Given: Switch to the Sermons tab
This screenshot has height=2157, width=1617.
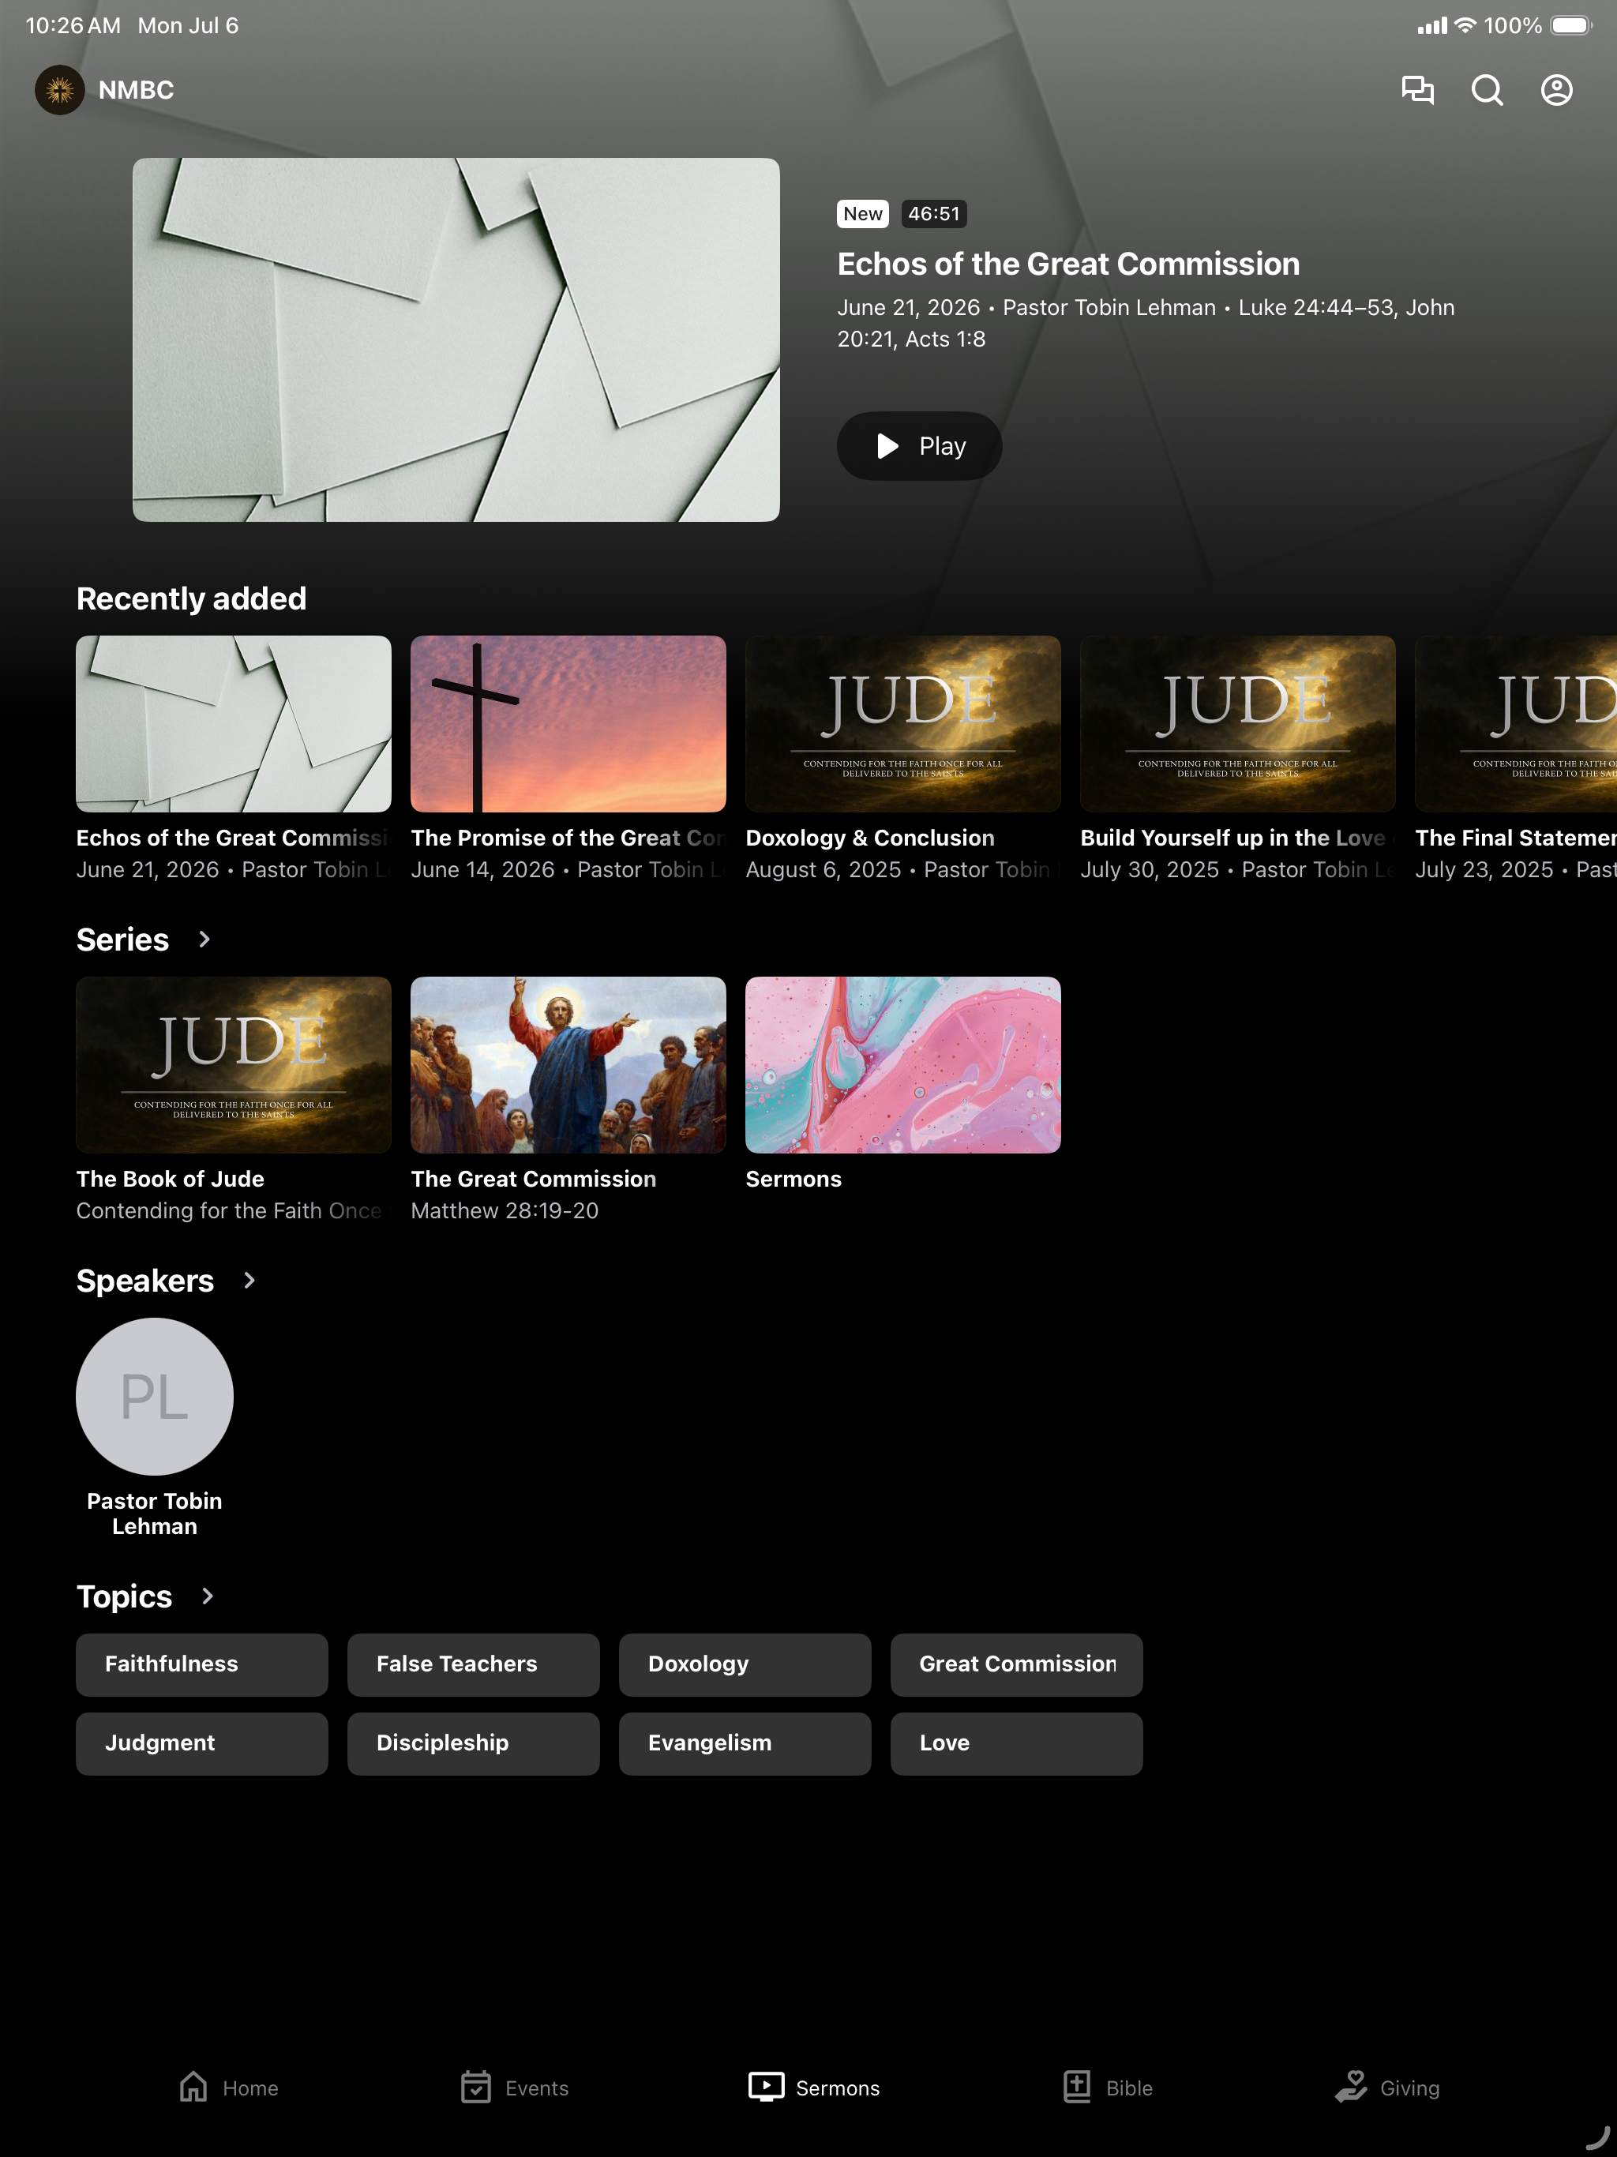Looking at the screenshot, I should [813, 2088].
